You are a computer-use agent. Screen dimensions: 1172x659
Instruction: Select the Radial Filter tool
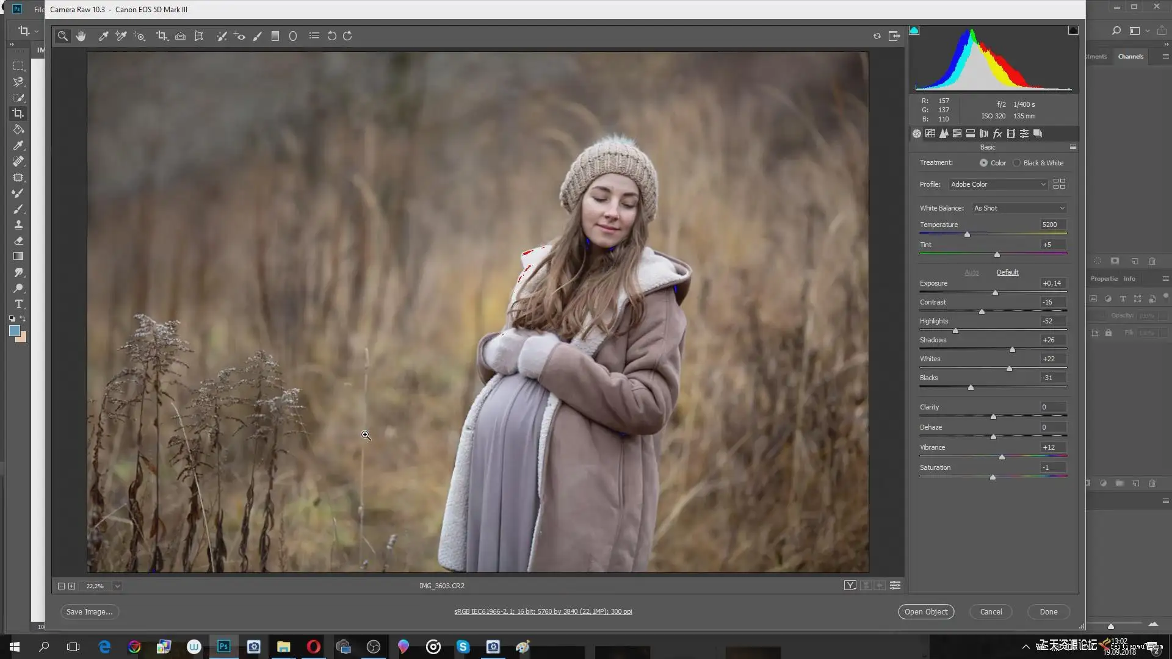point(293,36)
